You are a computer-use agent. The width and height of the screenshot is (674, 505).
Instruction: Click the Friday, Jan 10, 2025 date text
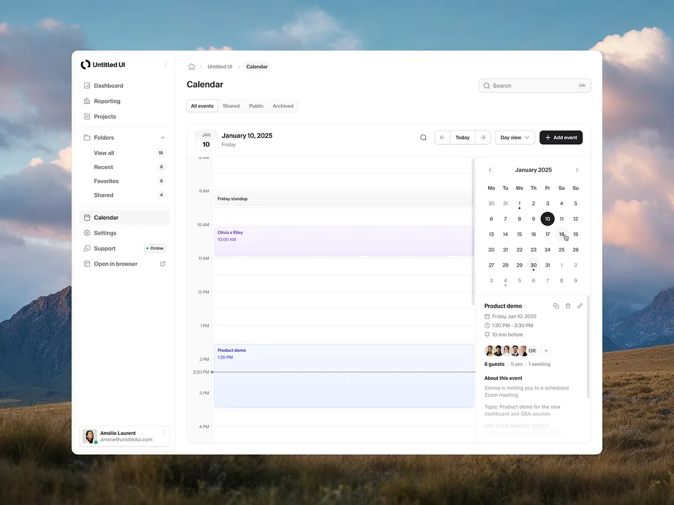(514, 316)
